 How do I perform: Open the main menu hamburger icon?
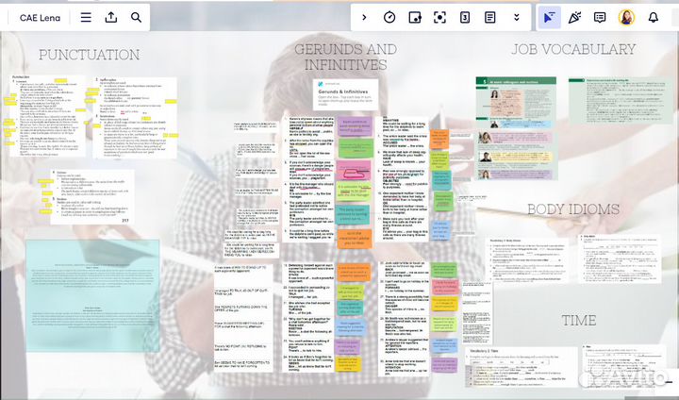(87, 17)
